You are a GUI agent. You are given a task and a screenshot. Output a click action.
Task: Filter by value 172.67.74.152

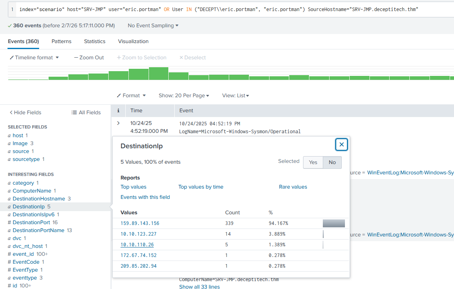(138, 255)
